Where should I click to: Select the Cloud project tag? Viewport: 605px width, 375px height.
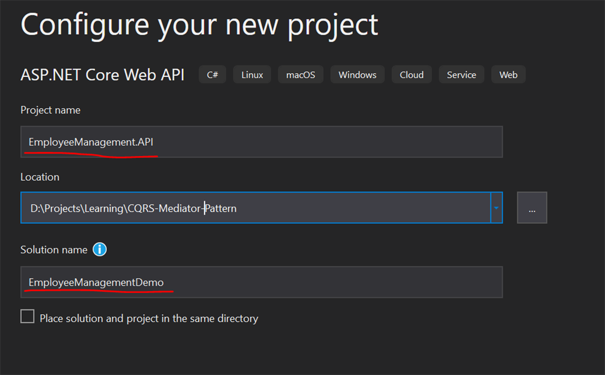[411, 74]
